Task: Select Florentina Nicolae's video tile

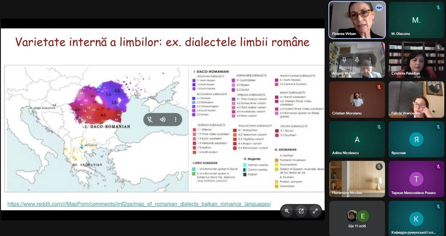Action: (357, 179)
